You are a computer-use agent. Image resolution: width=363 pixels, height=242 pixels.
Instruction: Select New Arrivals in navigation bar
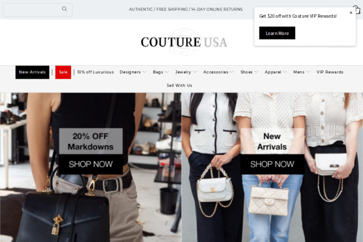tap(33, 72)
